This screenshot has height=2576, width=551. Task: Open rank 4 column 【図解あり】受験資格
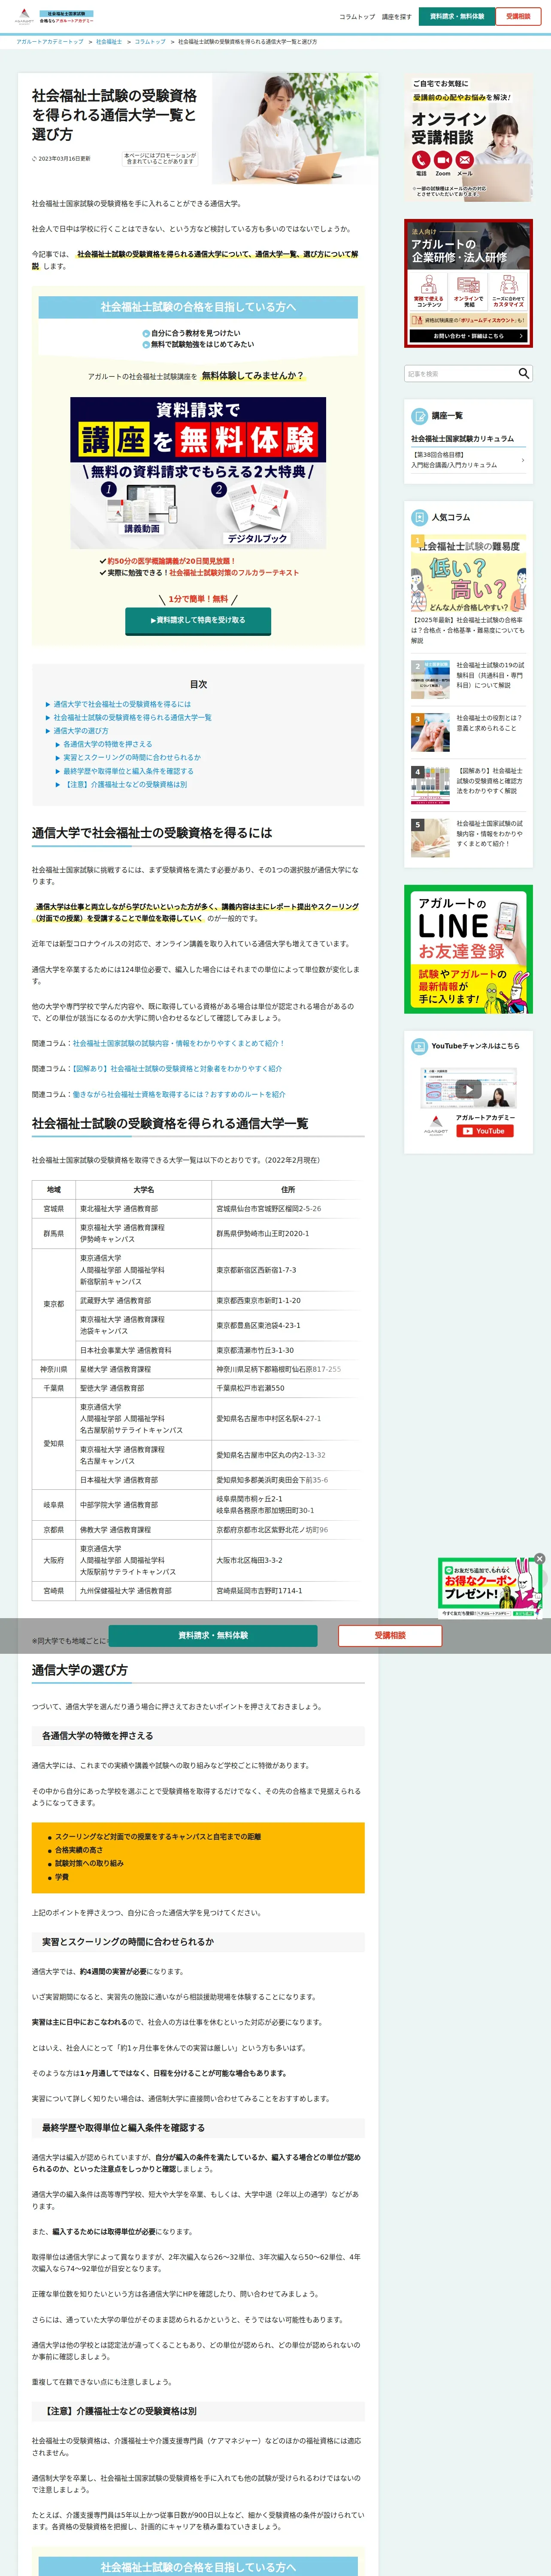click(468, 785)
